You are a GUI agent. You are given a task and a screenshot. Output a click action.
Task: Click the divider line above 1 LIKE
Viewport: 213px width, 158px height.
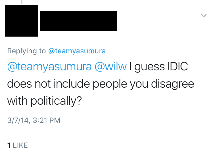(x=107, y=133)
